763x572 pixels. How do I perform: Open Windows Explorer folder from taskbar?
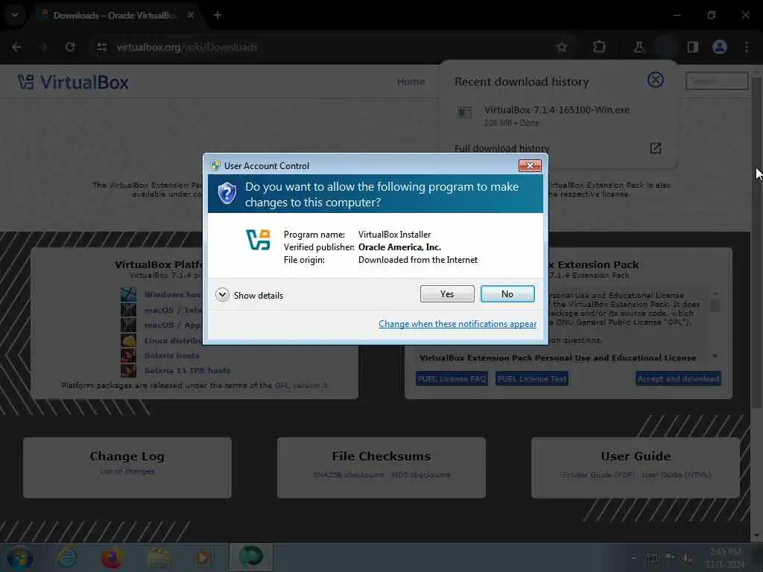coord(158,557)
